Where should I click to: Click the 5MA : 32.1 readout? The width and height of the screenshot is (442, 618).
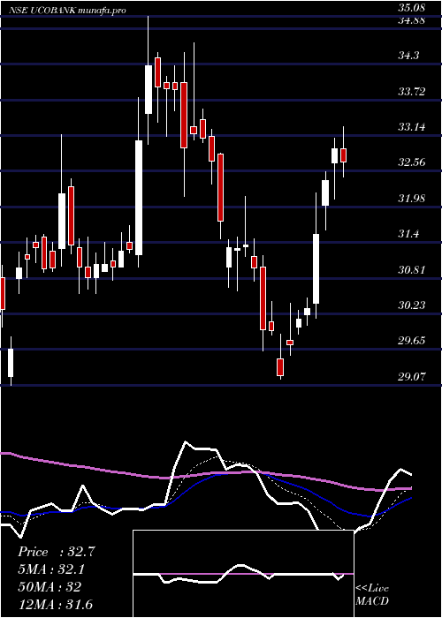click(51, 569)
